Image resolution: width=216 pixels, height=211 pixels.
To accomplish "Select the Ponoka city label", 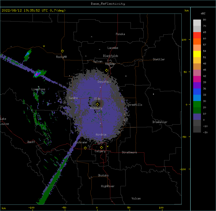I will 120,34.
